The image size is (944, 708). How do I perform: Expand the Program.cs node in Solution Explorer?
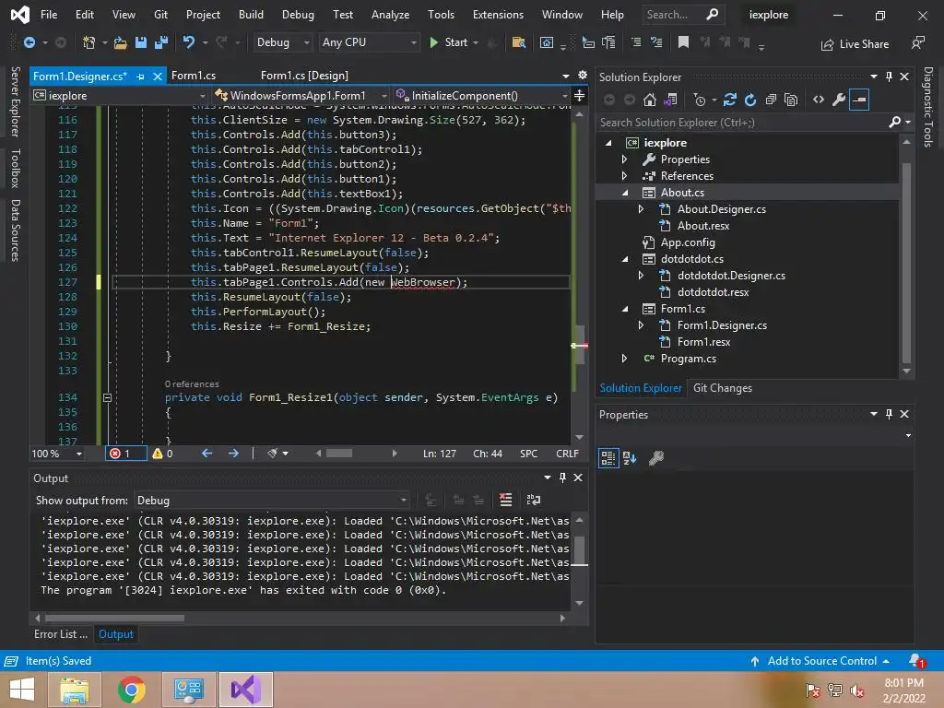(624, 359)
